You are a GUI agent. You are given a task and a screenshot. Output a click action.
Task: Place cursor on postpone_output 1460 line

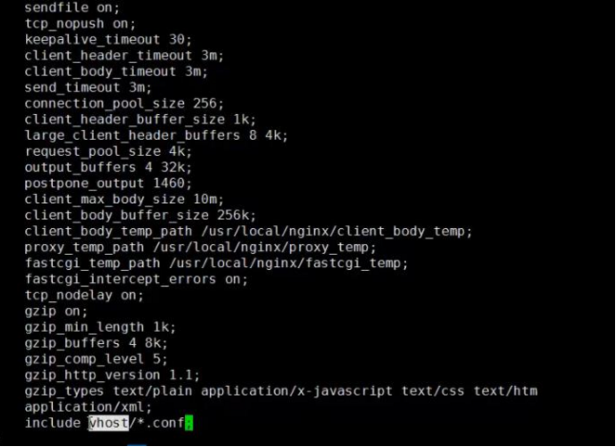pos(109,184)
